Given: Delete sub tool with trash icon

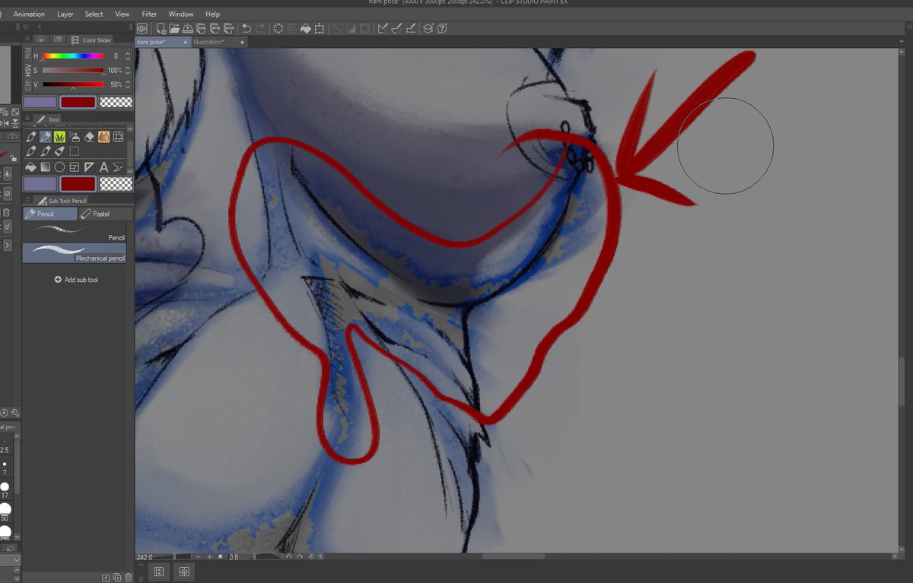Looking at the screenshot, I should point(128,577).
